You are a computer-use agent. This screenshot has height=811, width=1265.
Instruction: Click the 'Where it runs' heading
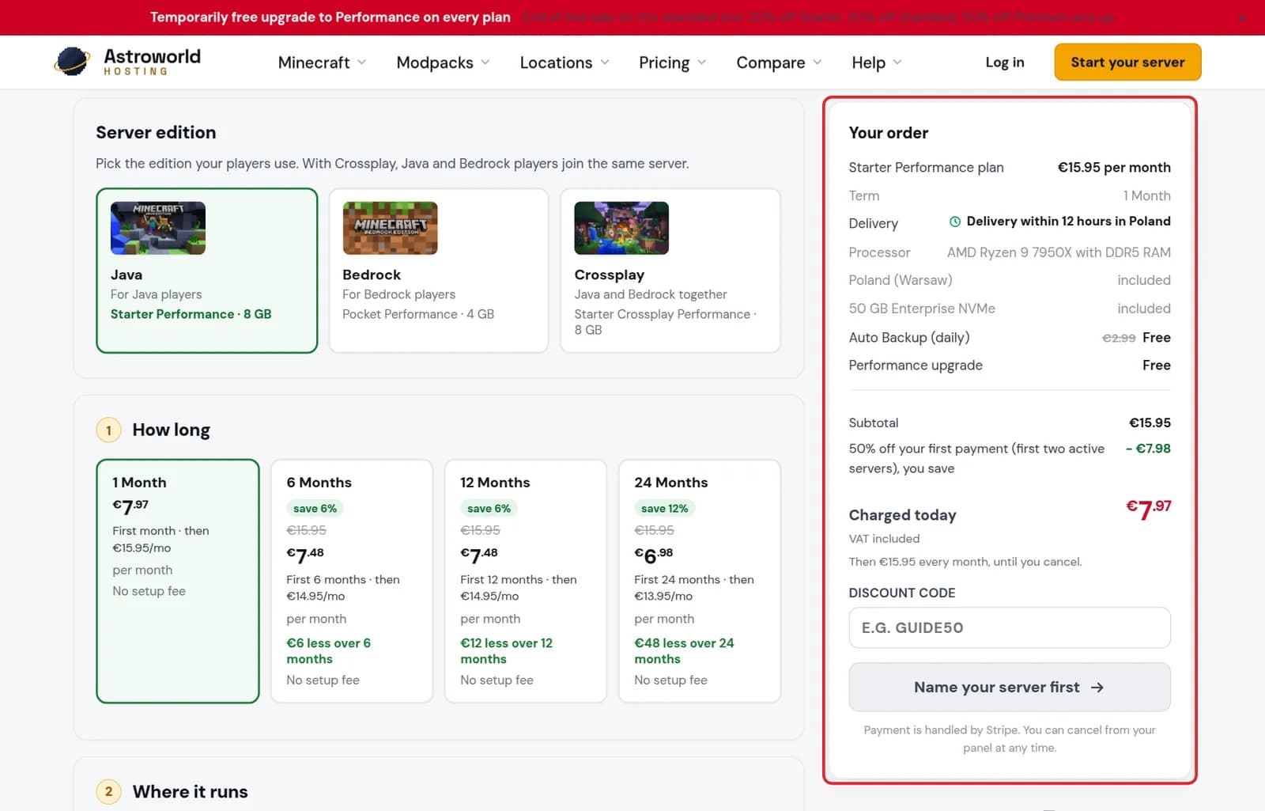tap(190, 791)
